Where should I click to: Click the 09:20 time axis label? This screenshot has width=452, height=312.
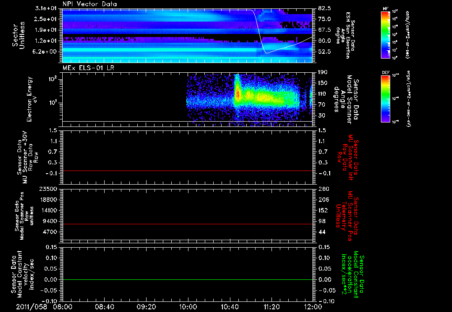point(146,307)
